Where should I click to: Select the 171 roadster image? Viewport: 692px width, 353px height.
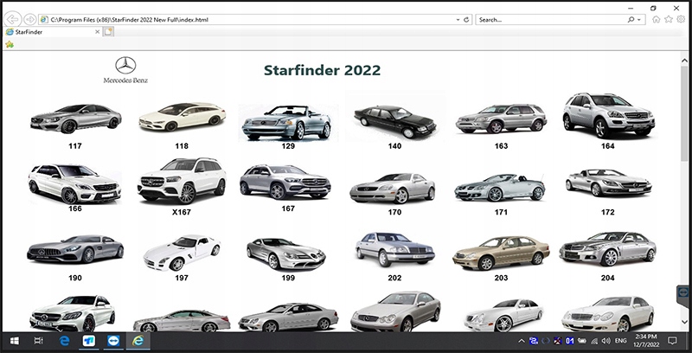[500, 188]
